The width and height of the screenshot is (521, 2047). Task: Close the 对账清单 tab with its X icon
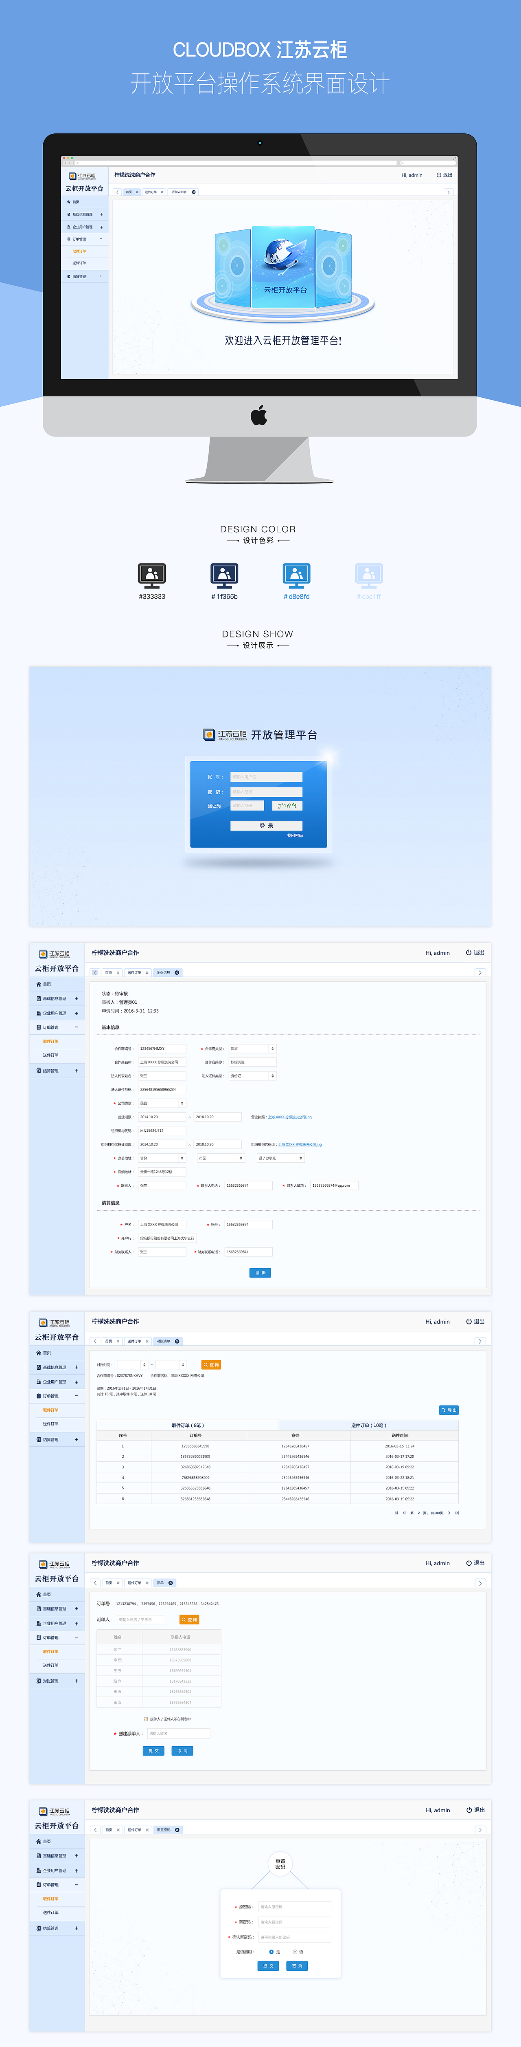pos(177,1341)
